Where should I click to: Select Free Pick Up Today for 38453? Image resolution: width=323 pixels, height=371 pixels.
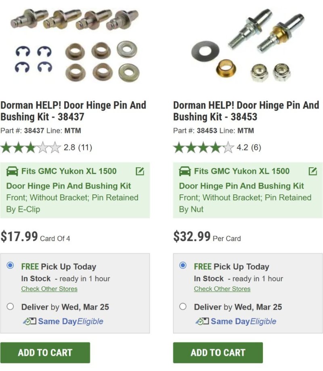click(x=183, y=265)
